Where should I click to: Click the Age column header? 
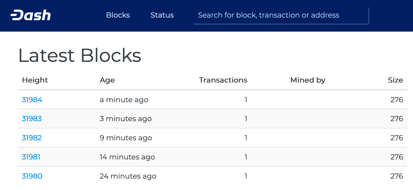click(107, 80)
